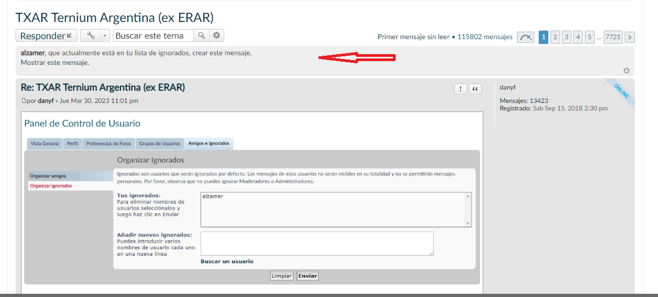Click the quote post icon
The width and height of the screenshot is (658, 297).
(475, 90)
